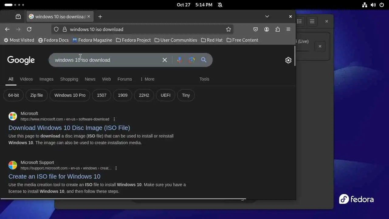Screen dimensions: 389x219
Task: Go to Google logo homepage
Action: coord(21,60)
